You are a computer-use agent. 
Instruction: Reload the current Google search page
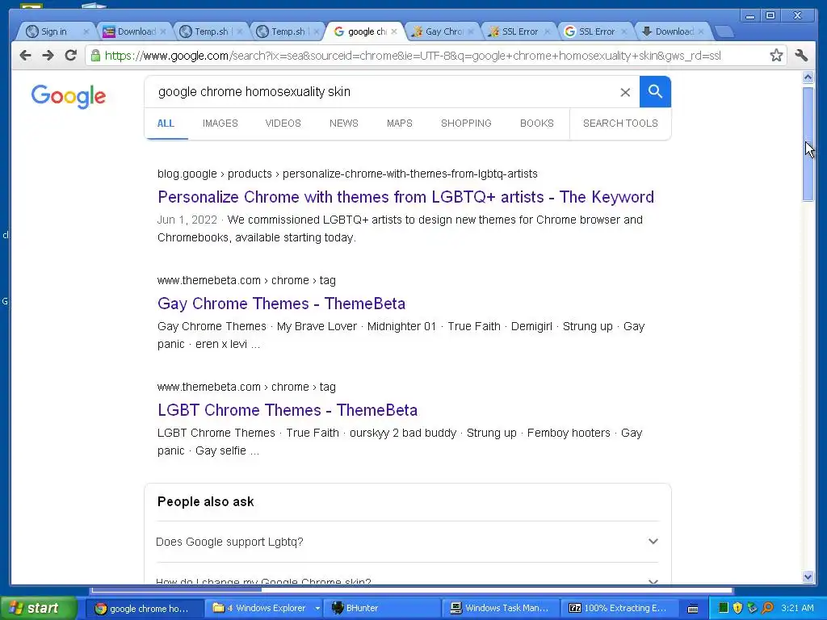point(71,56)
